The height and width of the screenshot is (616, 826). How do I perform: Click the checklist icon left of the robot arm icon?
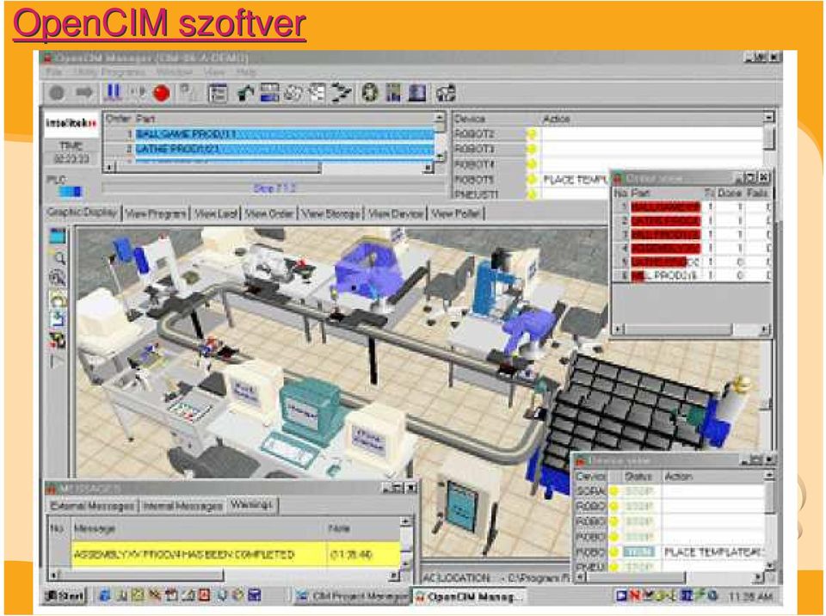(218, 93)
